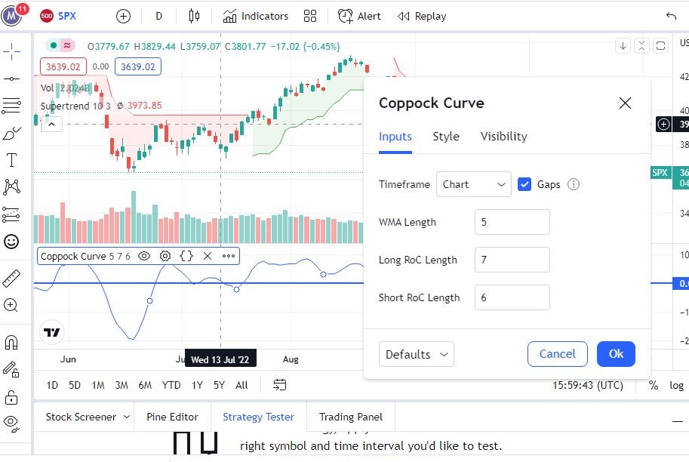689x462 pixels.
Task: Click the Cancel button
Action: point(558,354)
